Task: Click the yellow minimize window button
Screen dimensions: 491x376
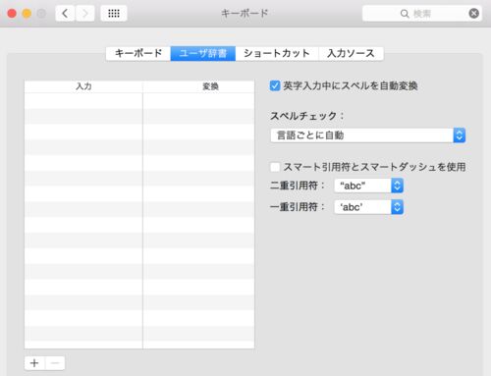Action: pos(27,14)
